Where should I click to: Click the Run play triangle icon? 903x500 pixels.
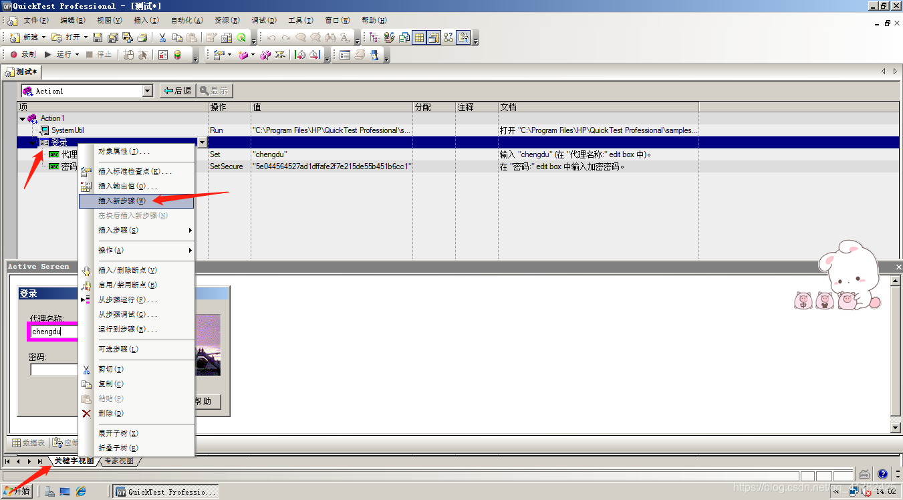pyautogui.click(x=47, y=55)
